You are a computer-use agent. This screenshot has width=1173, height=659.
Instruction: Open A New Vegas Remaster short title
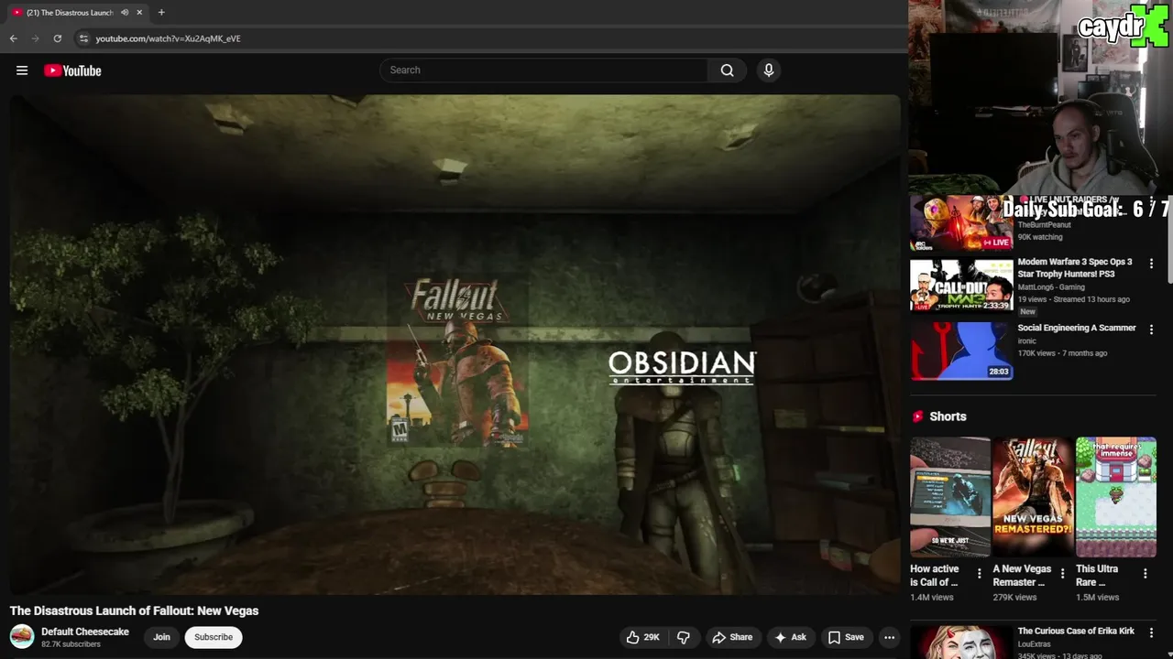coord(1022,576)
